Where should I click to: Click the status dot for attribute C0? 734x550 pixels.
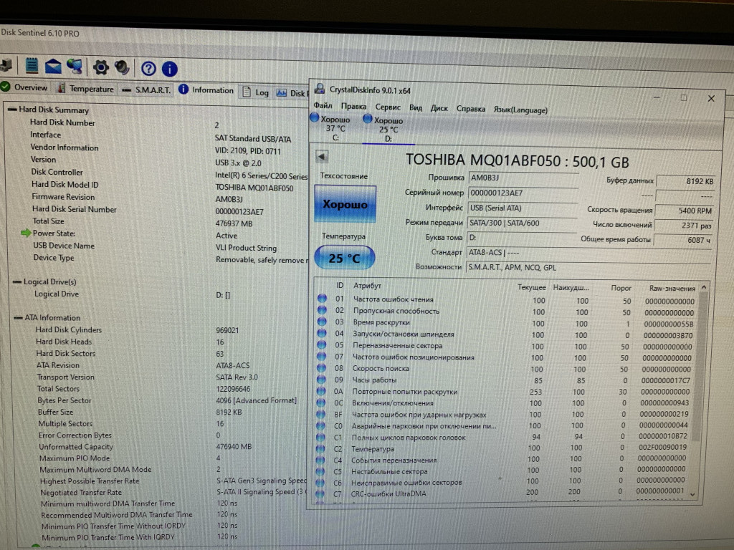click(320, 425)
